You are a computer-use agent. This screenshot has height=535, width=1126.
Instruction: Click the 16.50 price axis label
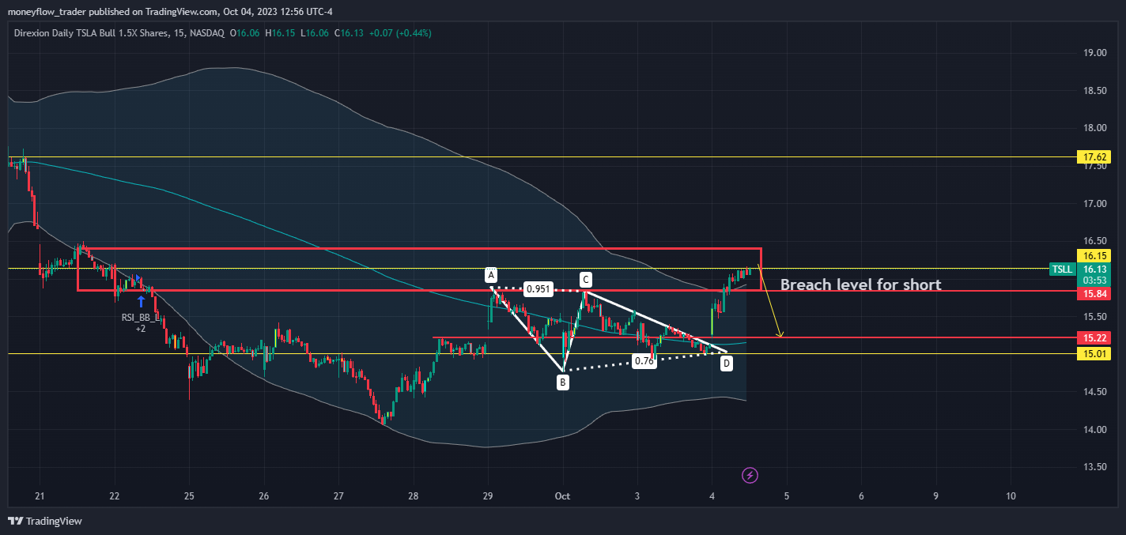click(x=1094, y=241)
